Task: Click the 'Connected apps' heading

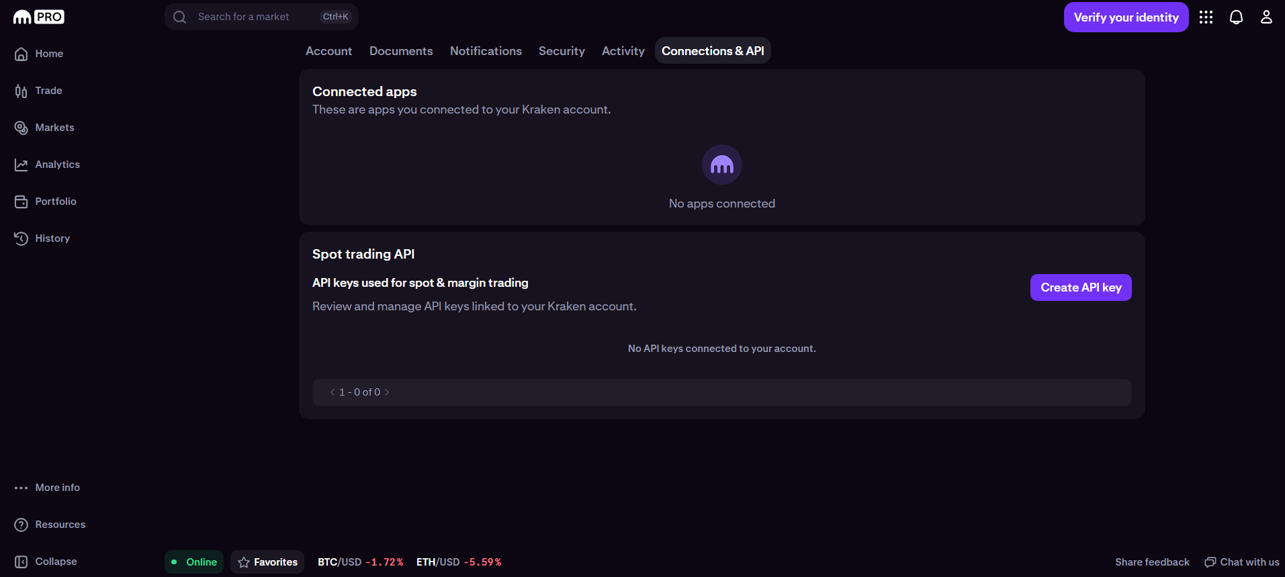Action: point(365,91)
